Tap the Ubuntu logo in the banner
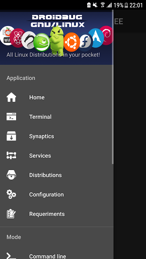146x259 pixels. (x=71, y=42)
